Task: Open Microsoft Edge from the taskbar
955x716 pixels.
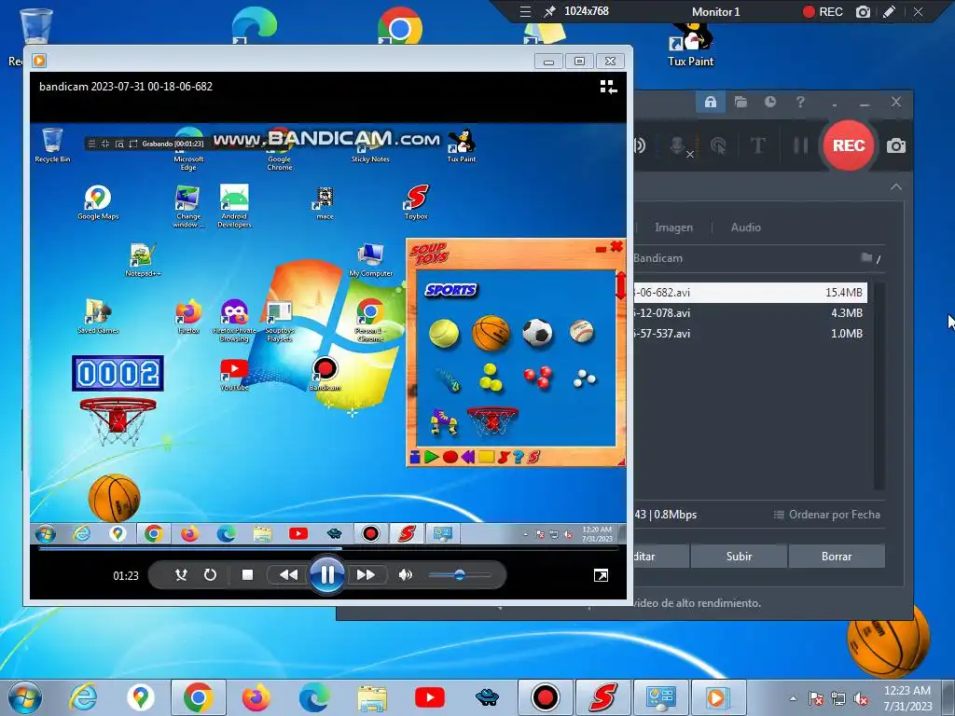Action: point(313,697)
